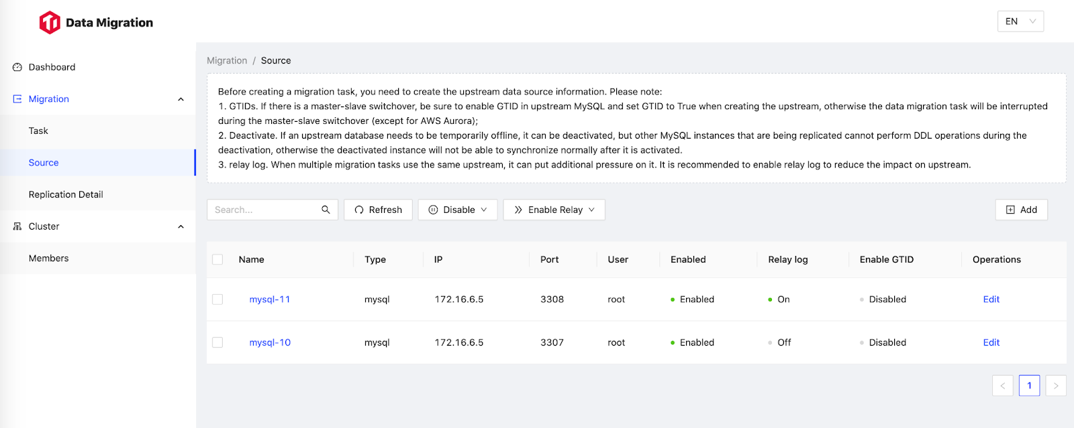Click port value 3307

552,342
